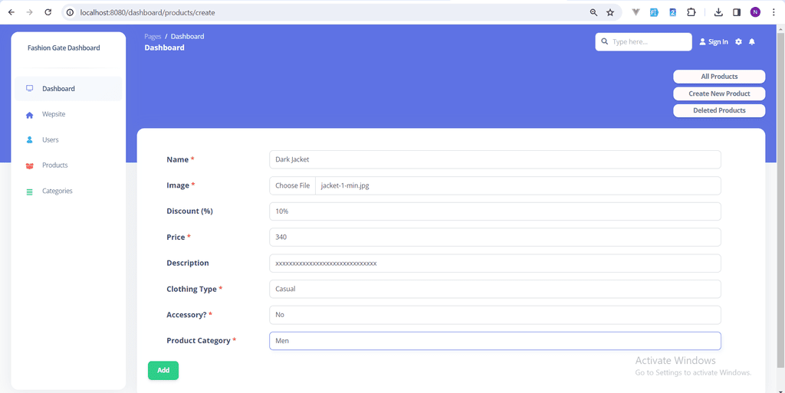Screen dimensions: 785x393
Task: Open the Clothing Type field showing Casual
Action: point(495,289)
